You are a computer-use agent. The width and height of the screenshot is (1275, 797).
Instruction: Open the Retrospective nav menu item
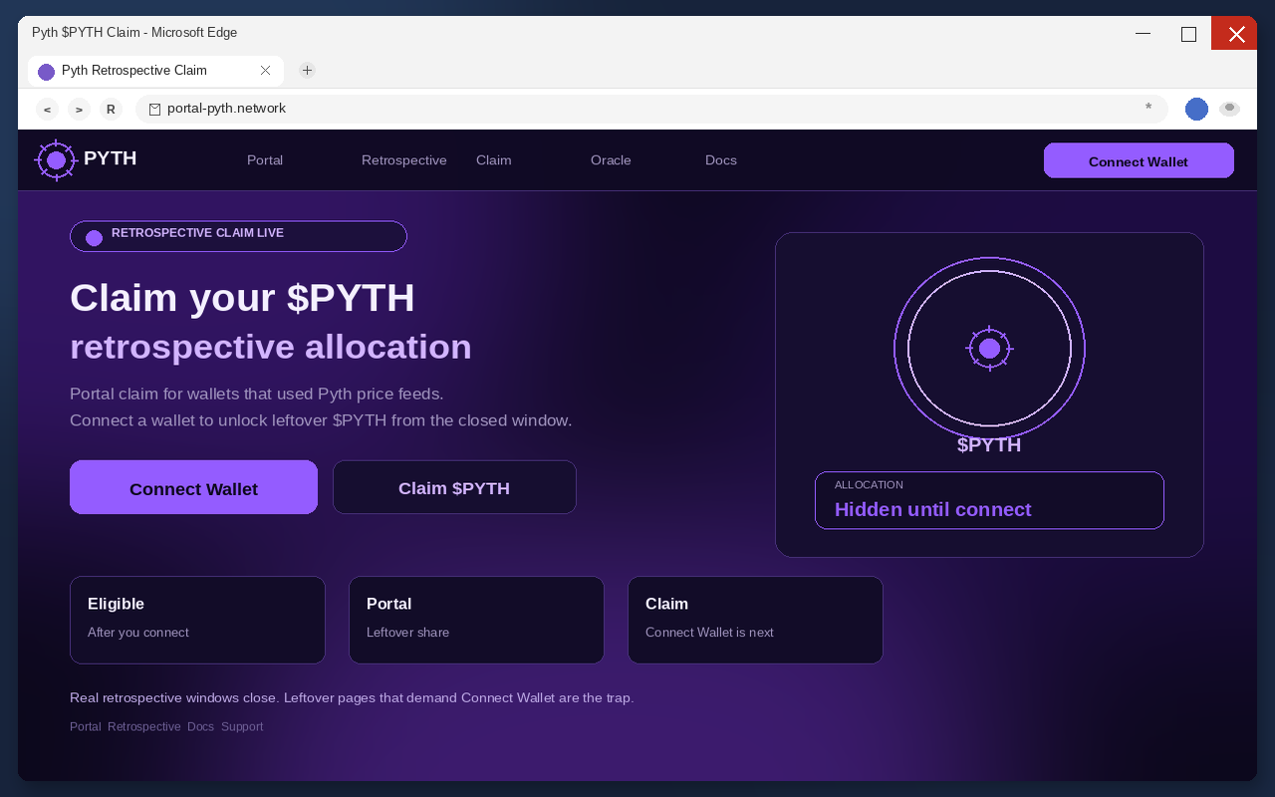(404, 160)
